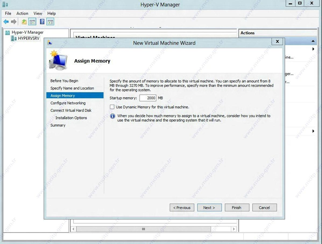Jump to the Configure Networking step
The height and width of the screenshot is (244, 322).
point(68,103)
